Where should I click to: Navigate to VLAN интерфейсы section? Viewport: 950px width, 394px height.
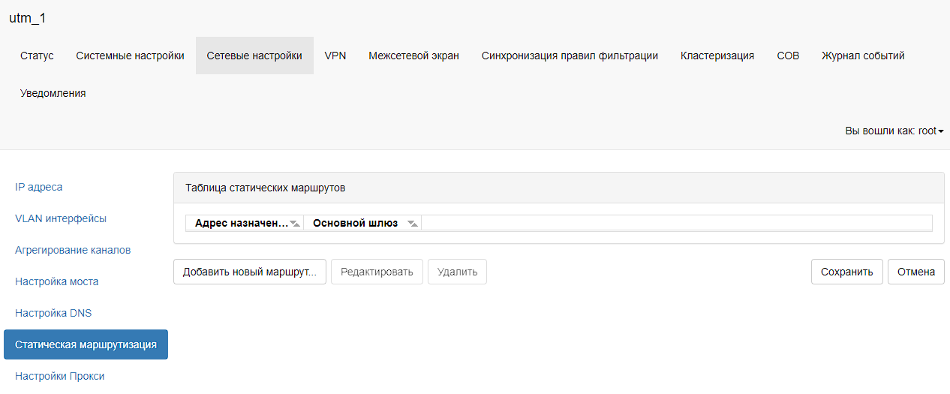click(x=61, y=218)
